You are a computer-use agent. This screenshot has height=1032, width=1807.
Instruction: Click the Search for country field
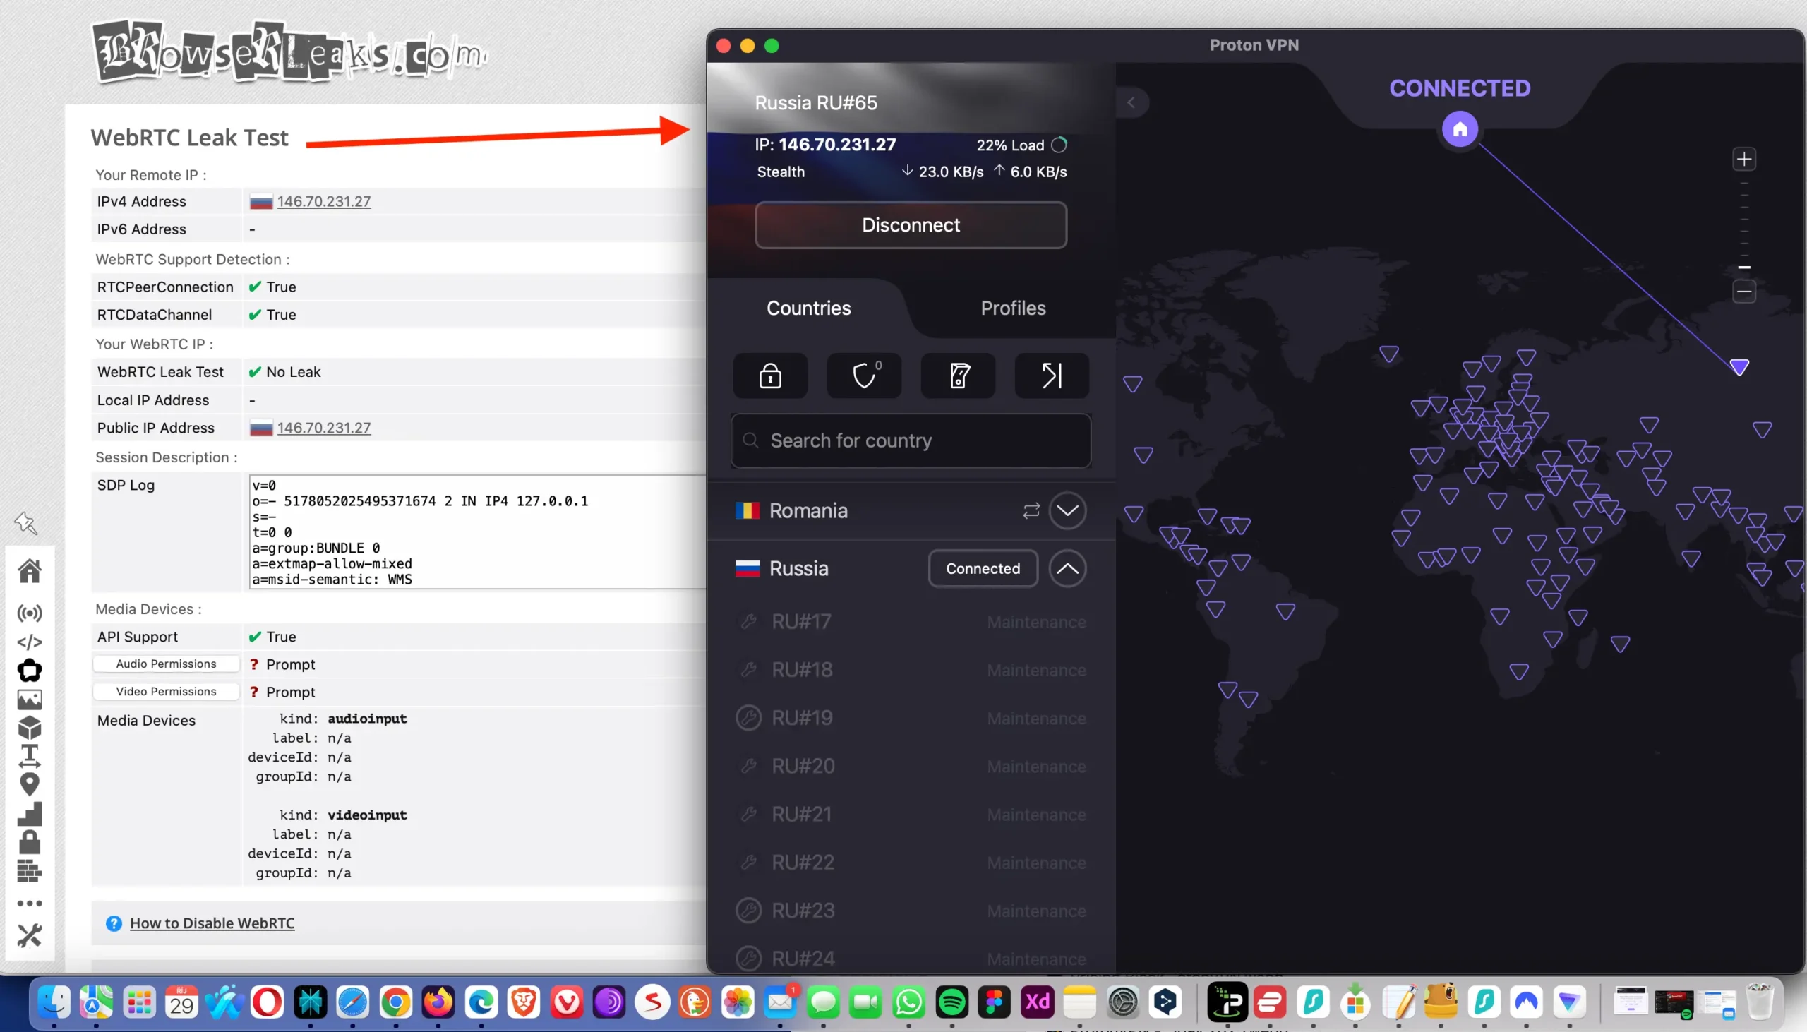(x=911, y=440)
